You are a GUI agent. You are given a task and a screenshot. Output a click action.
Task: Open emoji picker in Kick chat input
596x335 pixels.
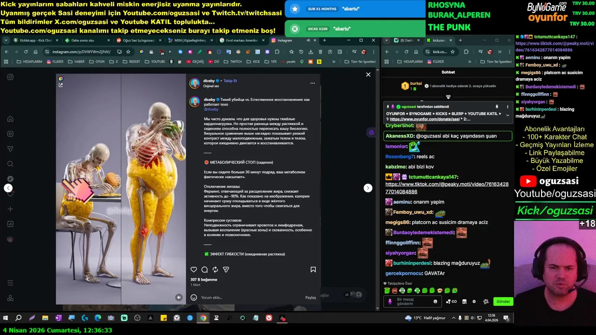(x=435, y=301)
